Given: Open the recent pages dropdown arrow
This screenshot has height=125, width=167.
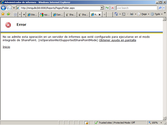Looking at the screenshot, I should [x=14, y=8].
